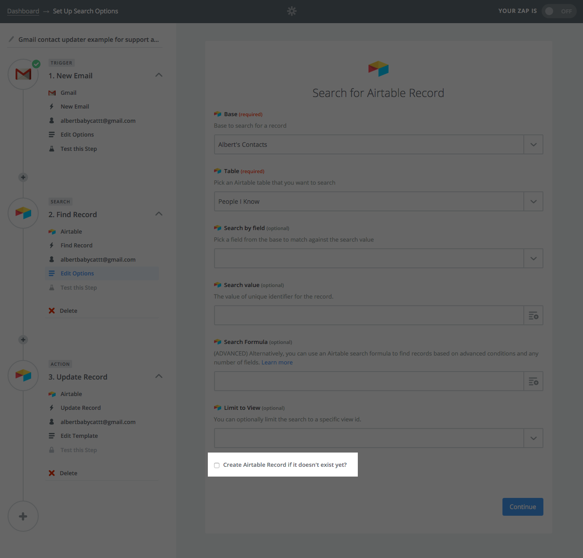Click the Airtable account under Update Record step
Viewport: 583px width, 558px height.
[x=98, y=422]
